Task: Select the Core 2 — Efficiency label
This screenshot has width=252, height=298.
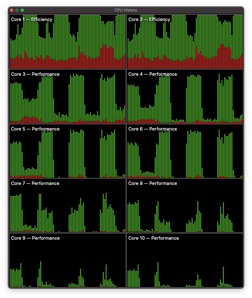Action: tap(149, 20)
